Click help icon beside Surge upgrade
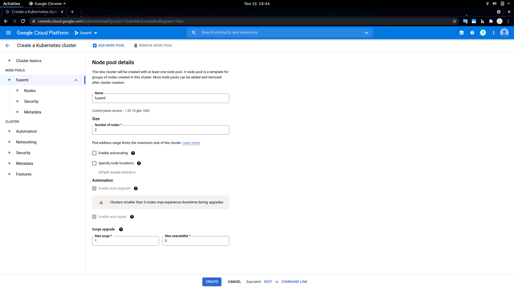 point(121,229)
